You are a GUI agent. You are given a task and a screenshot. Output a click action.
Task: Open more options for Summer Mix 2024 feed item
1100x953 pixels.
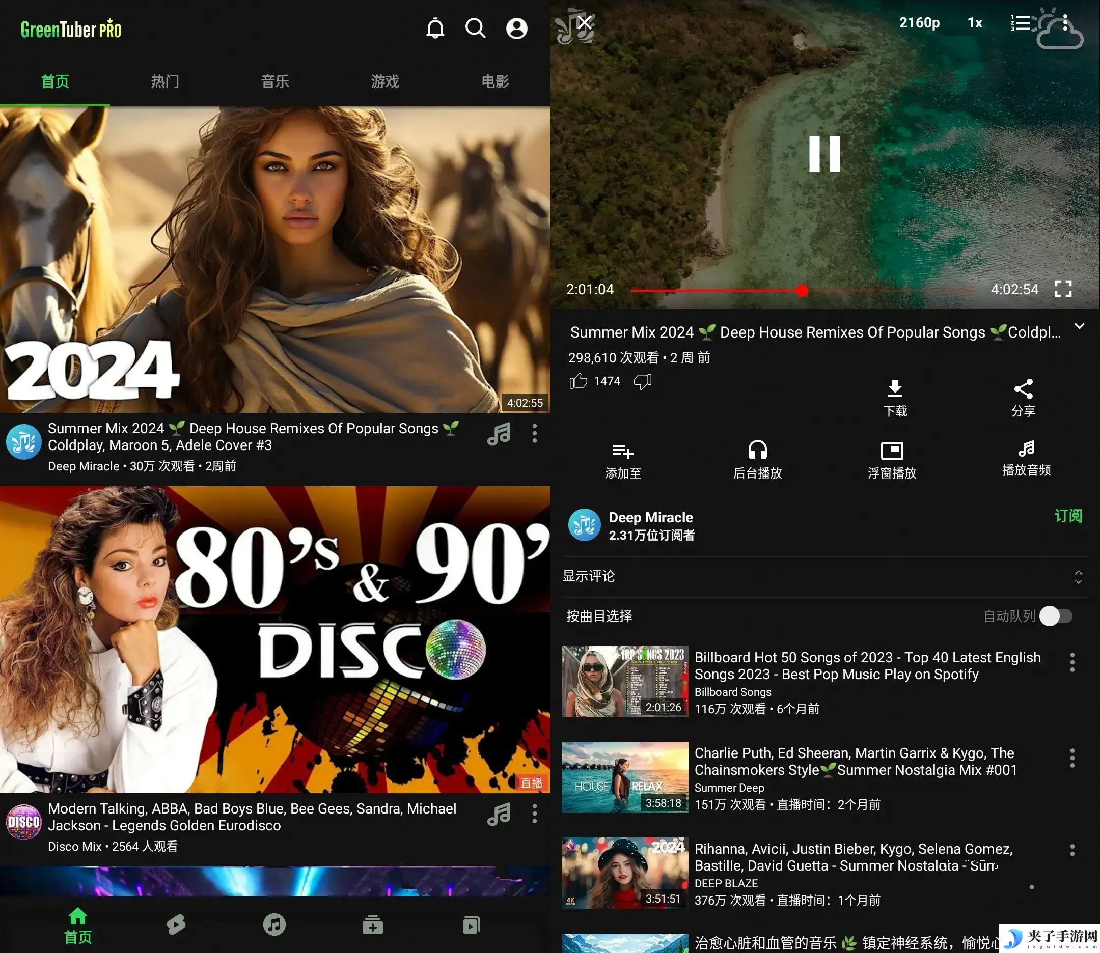click(x=535, y=433)
